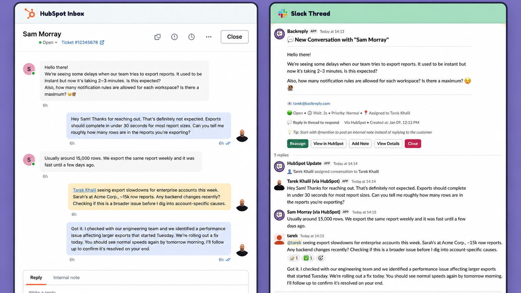The image size is (521, 293).
Task: Click the red Close button in Slack thread
Action: 413,144
